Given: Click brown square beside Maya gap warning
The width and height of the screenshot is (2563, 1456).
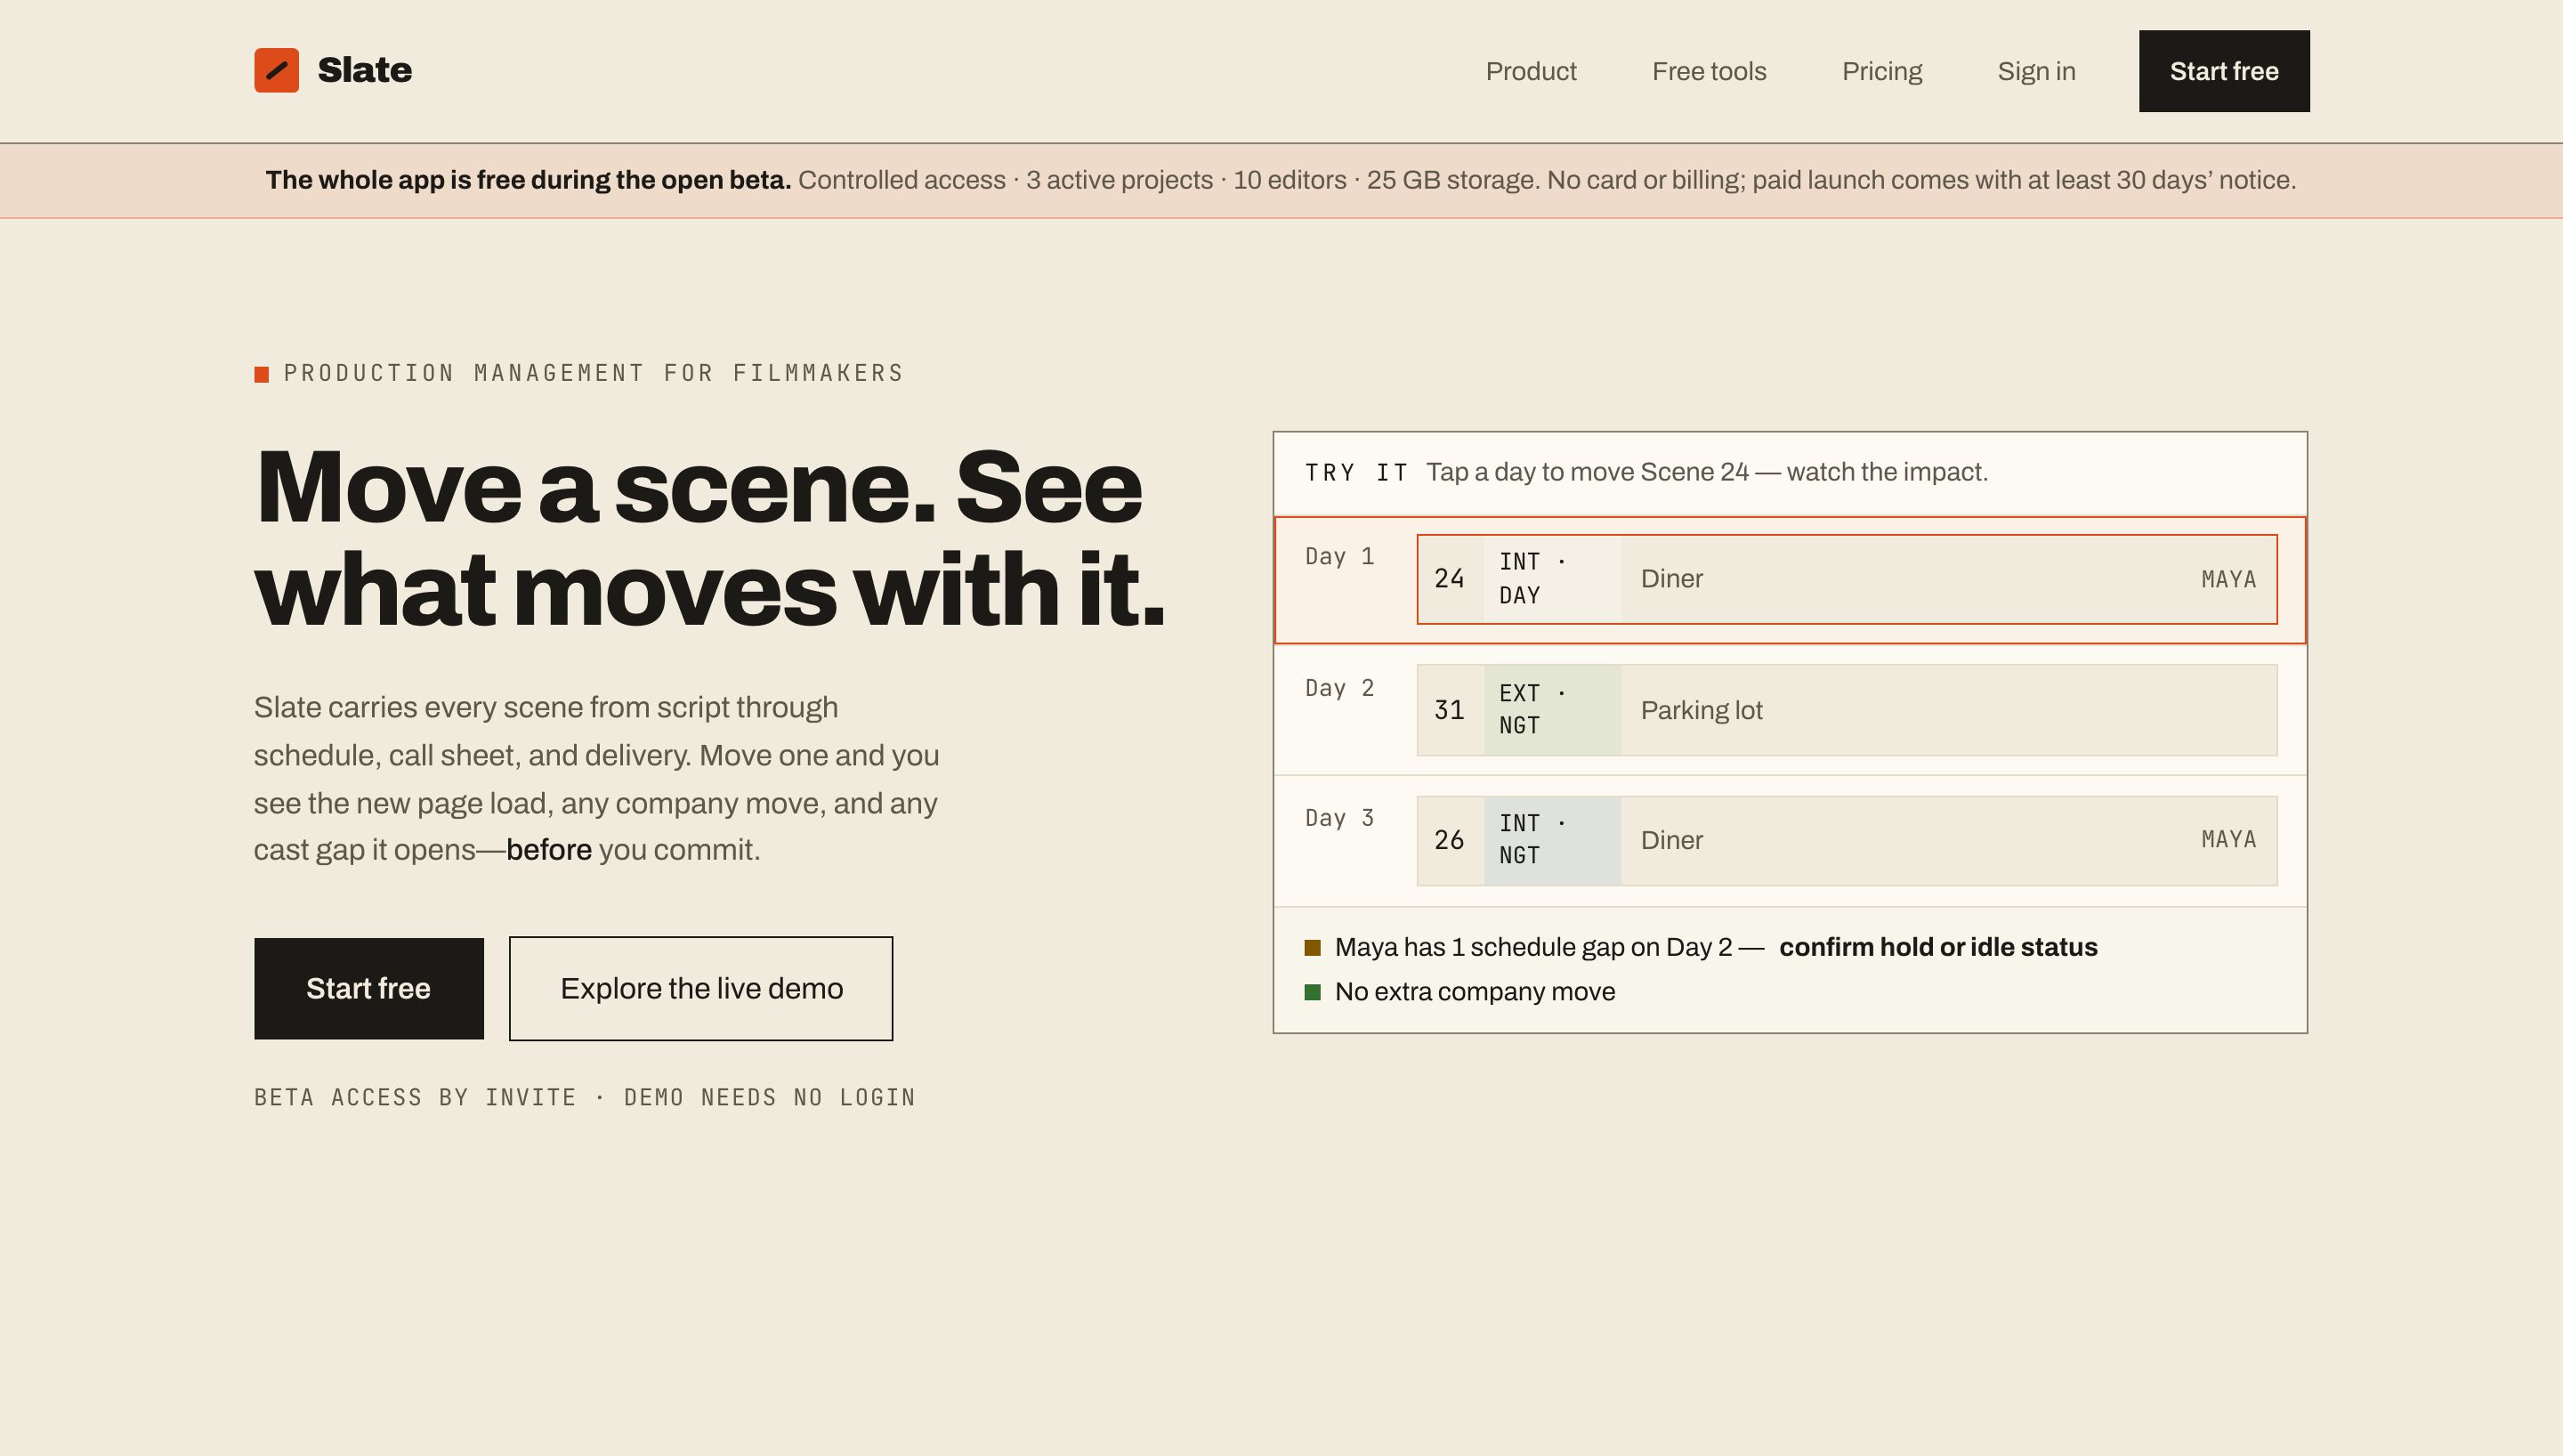Looking at the screenshot, I should click(1313, 947).
